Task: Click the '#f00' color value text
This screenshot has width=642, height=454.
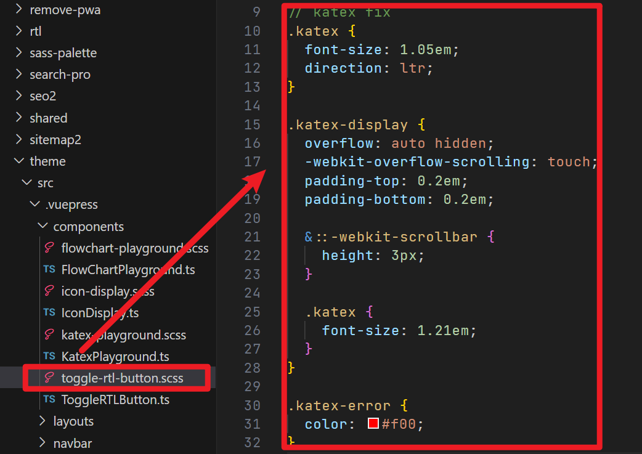Action: click(399, 424)
